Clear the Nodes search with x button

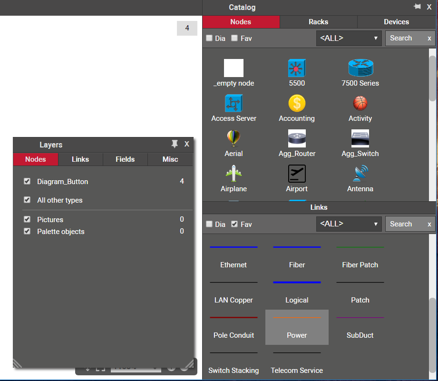pyautogui.click(x=429, y=39)
